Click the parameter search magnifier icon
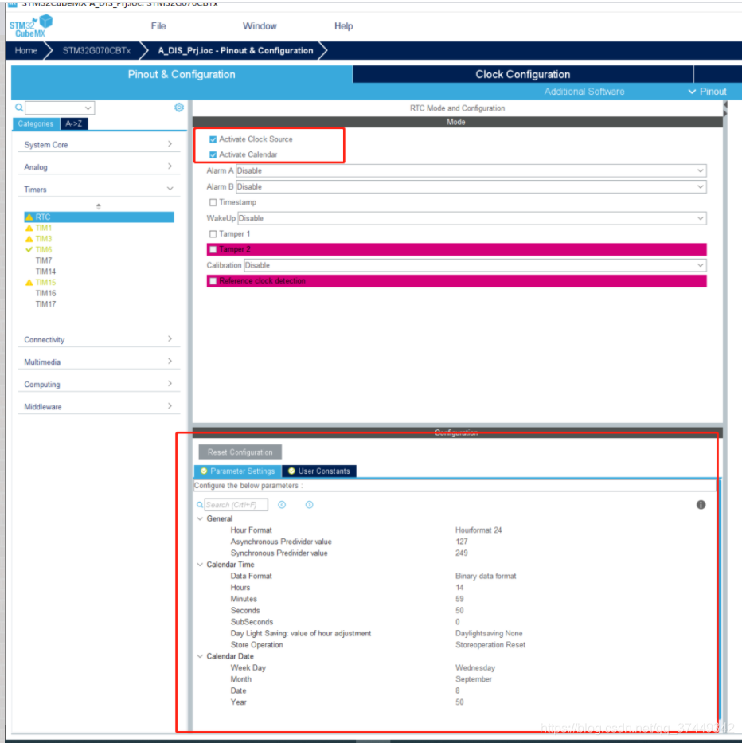 coord(200,505)
